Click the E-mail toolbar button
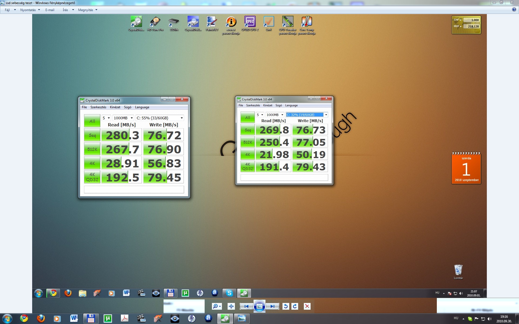The height and width of the screenshot is (324, 519). 50,10
